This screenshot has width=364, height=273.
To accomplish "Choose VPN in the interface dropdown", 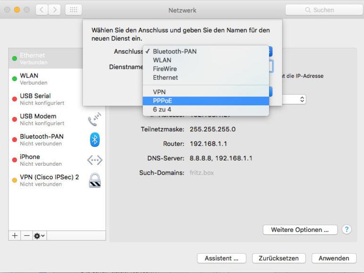I will coord(206,92).
